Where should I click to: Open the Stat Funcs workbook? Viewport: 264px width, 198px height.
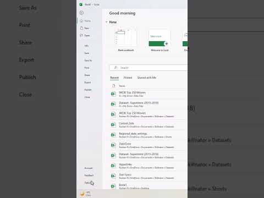[148, 176]
